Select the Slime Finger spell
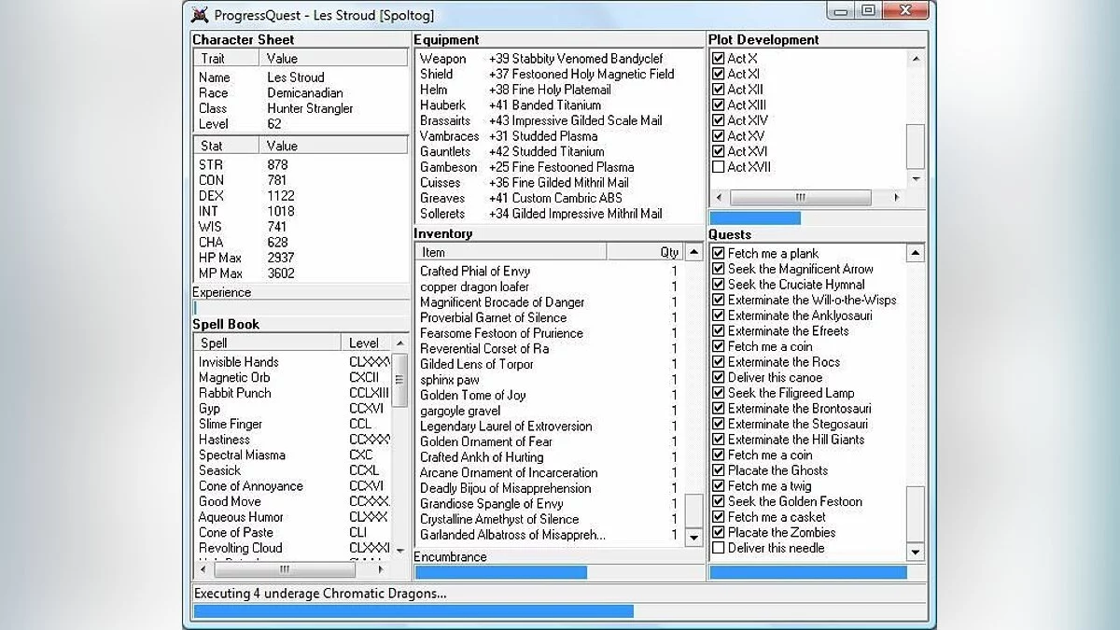This screenshot has width=1120, height=630. (231, 424)
